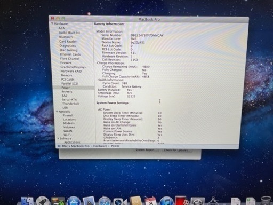Launch iTunes from the dock
The image size is (273, 205).
[166, 201]
